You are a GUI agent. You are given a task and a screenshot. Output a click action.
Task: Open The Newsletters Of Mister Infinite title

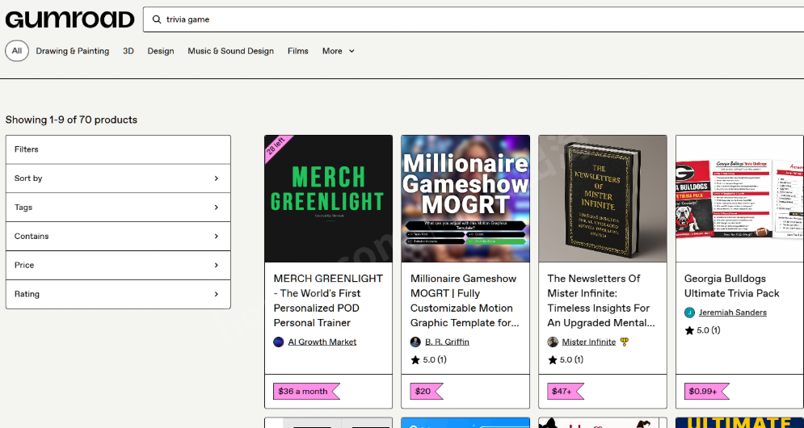(x=601, y=300)
